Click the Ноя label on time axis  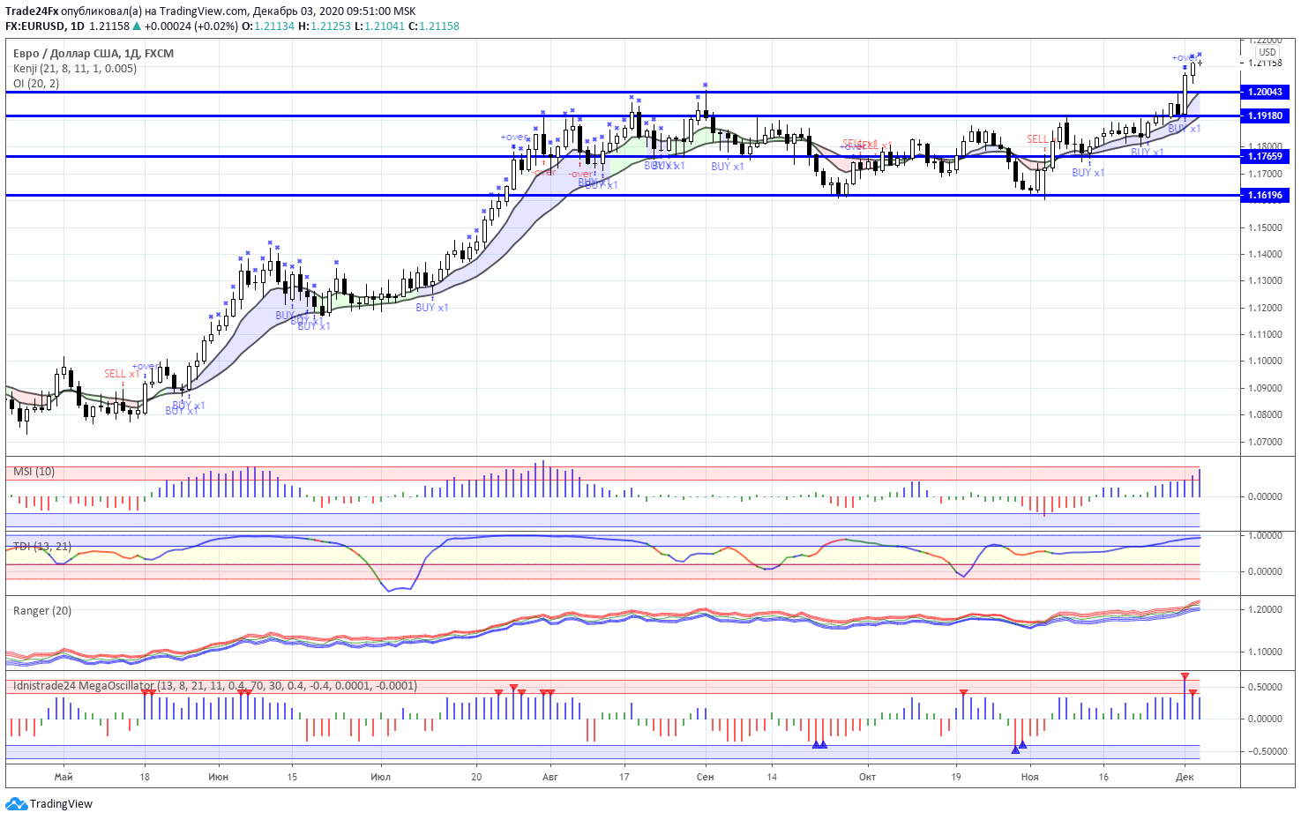1030,778
